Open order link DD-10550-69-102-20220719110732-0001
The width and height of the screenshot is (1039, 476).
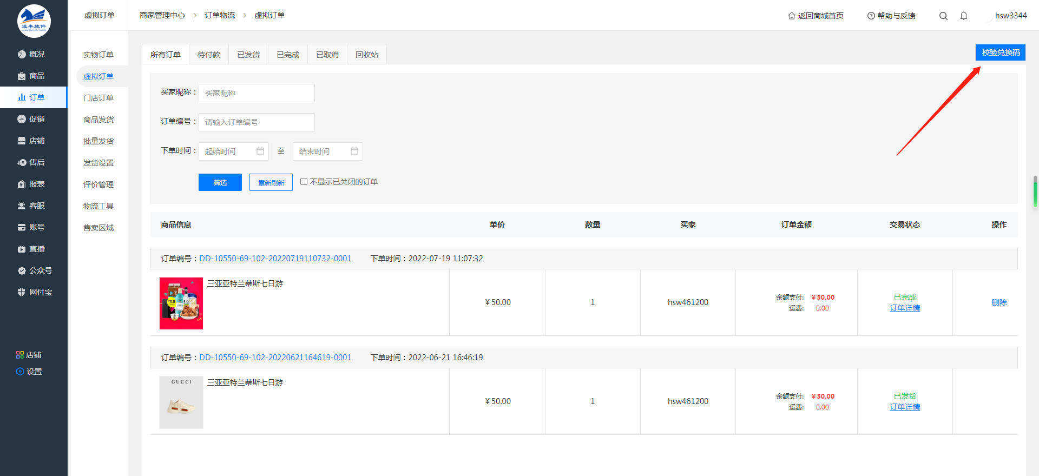point(275,259)
